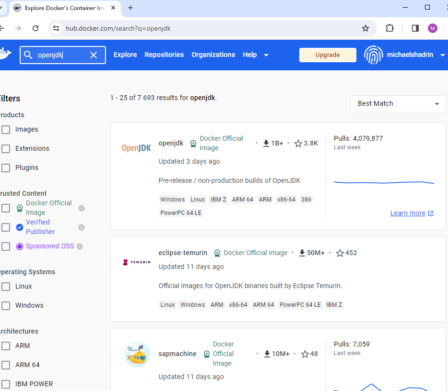Click the sapmachine submarine logo
The height and width of the screenshot is (391, 448).
[137, 354]
